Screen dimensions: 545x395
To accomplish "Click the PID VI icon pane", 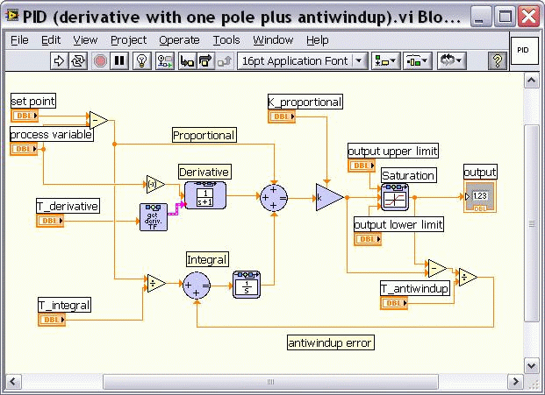I will click(x=523, y=51).
